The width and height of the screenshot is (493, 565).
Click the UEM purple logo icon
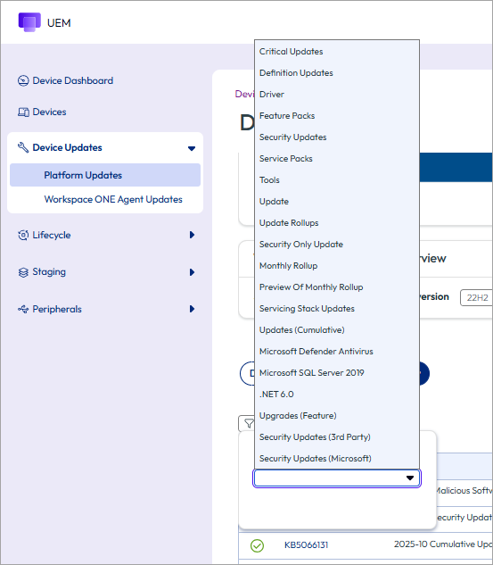click(29, 22)
